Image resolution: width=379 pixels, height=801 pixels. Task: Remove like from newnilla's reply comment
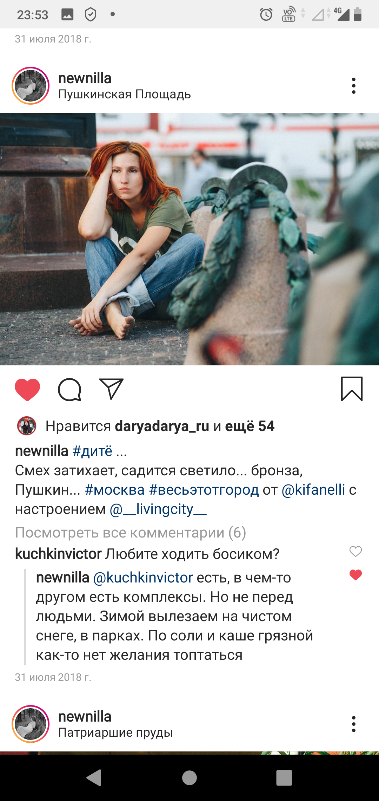[x=355, y=575]
